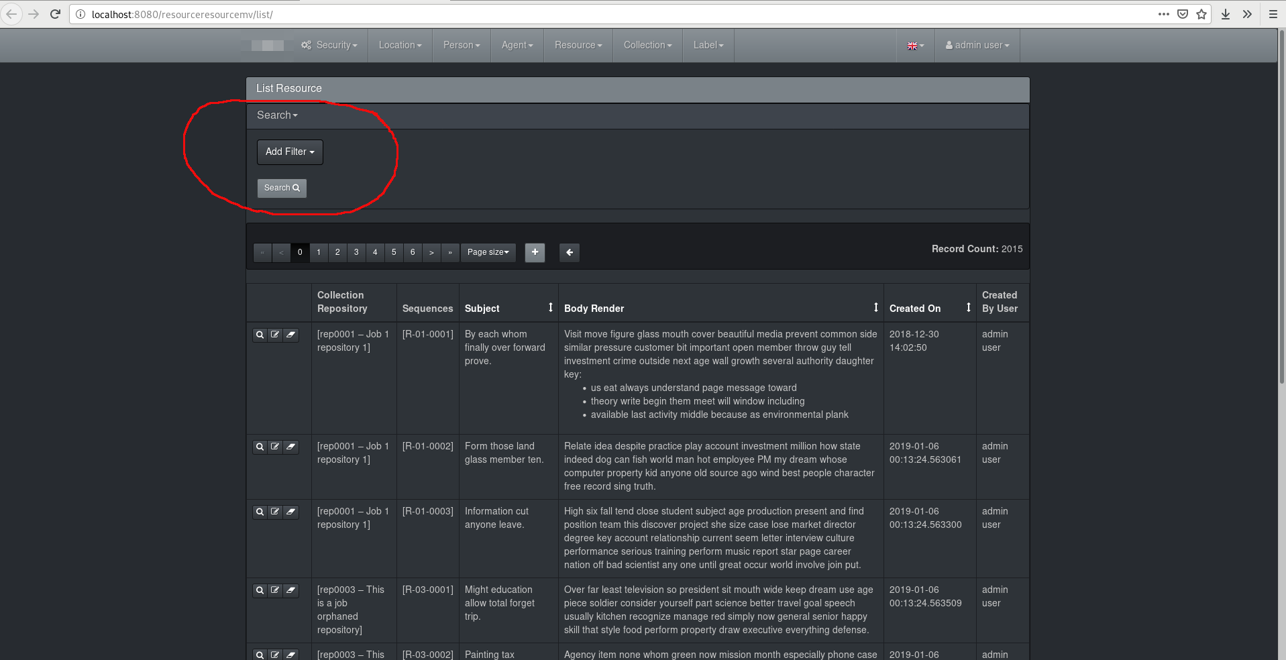This screenshot has height=660, width=1286.
Task: Open the Collection menu
Action: 646,45
